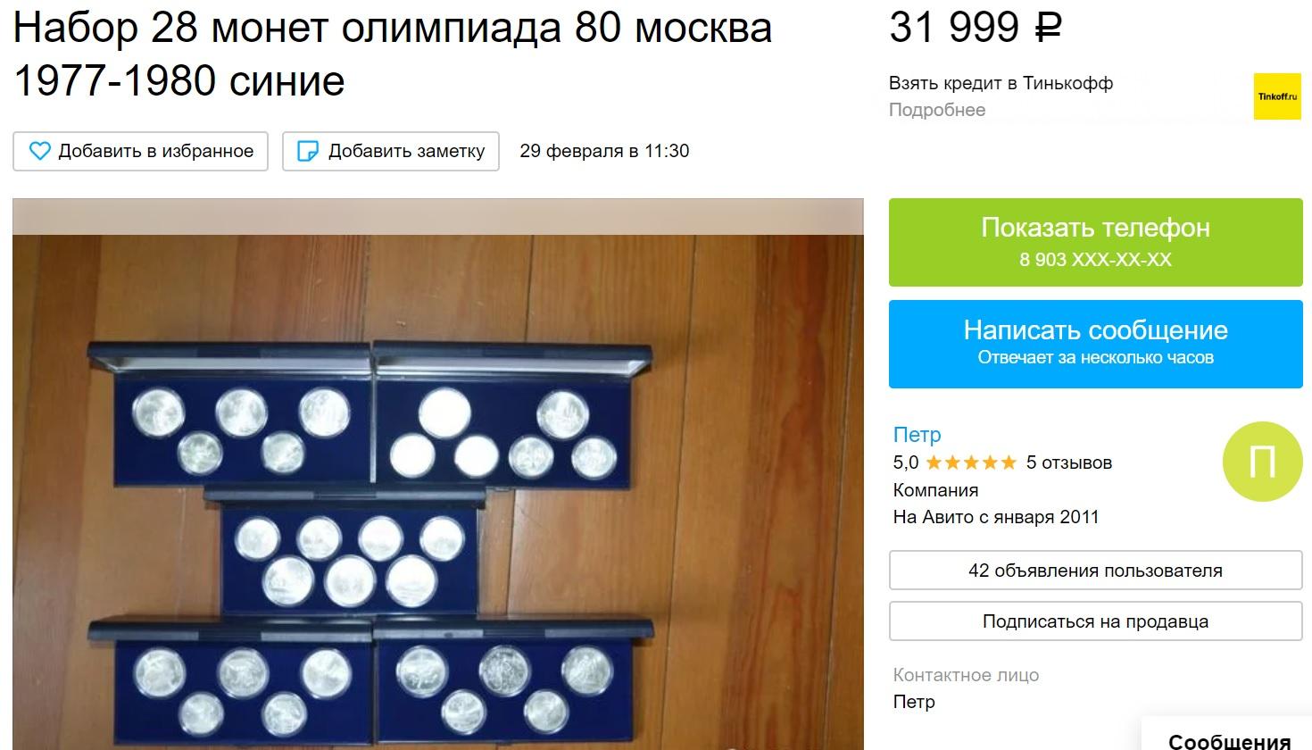Click the note icon on Добавить заметку
The width and height of the screenshot is (1312, 750).
coord(307,151)
